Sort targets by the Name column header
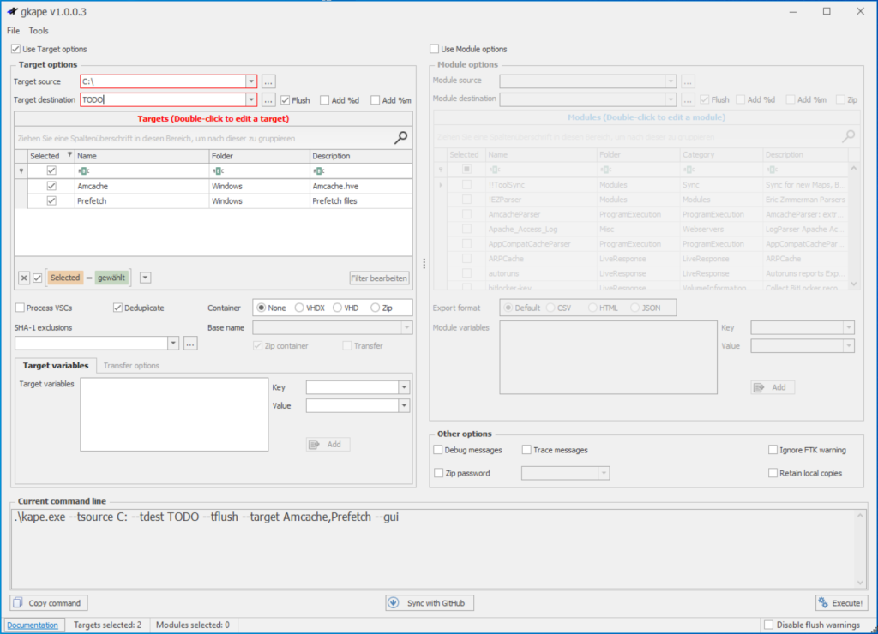This screenshot has width=878, height=634. pyautogui.click(x=141, y=156)
